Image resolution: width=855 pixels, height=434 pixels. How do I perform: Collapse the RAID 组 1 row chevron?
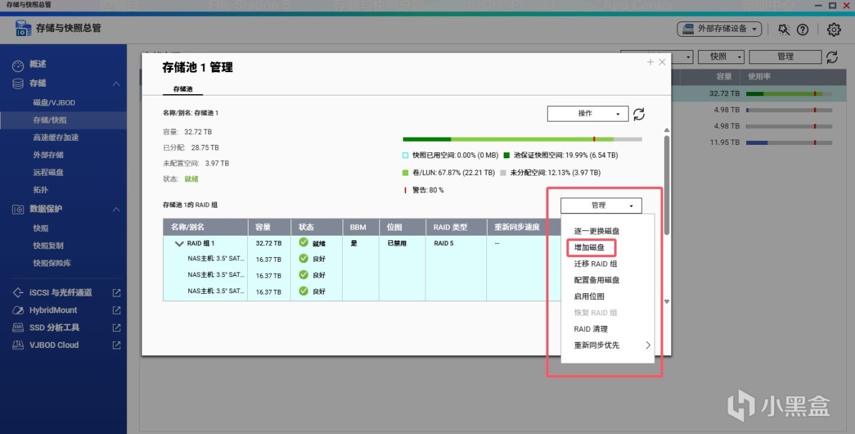point(179,244)
